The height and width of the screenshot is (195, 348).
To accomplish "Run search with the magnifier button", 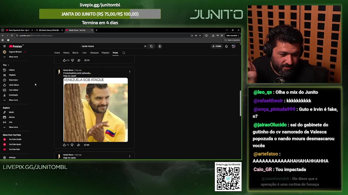I will 151,46.
